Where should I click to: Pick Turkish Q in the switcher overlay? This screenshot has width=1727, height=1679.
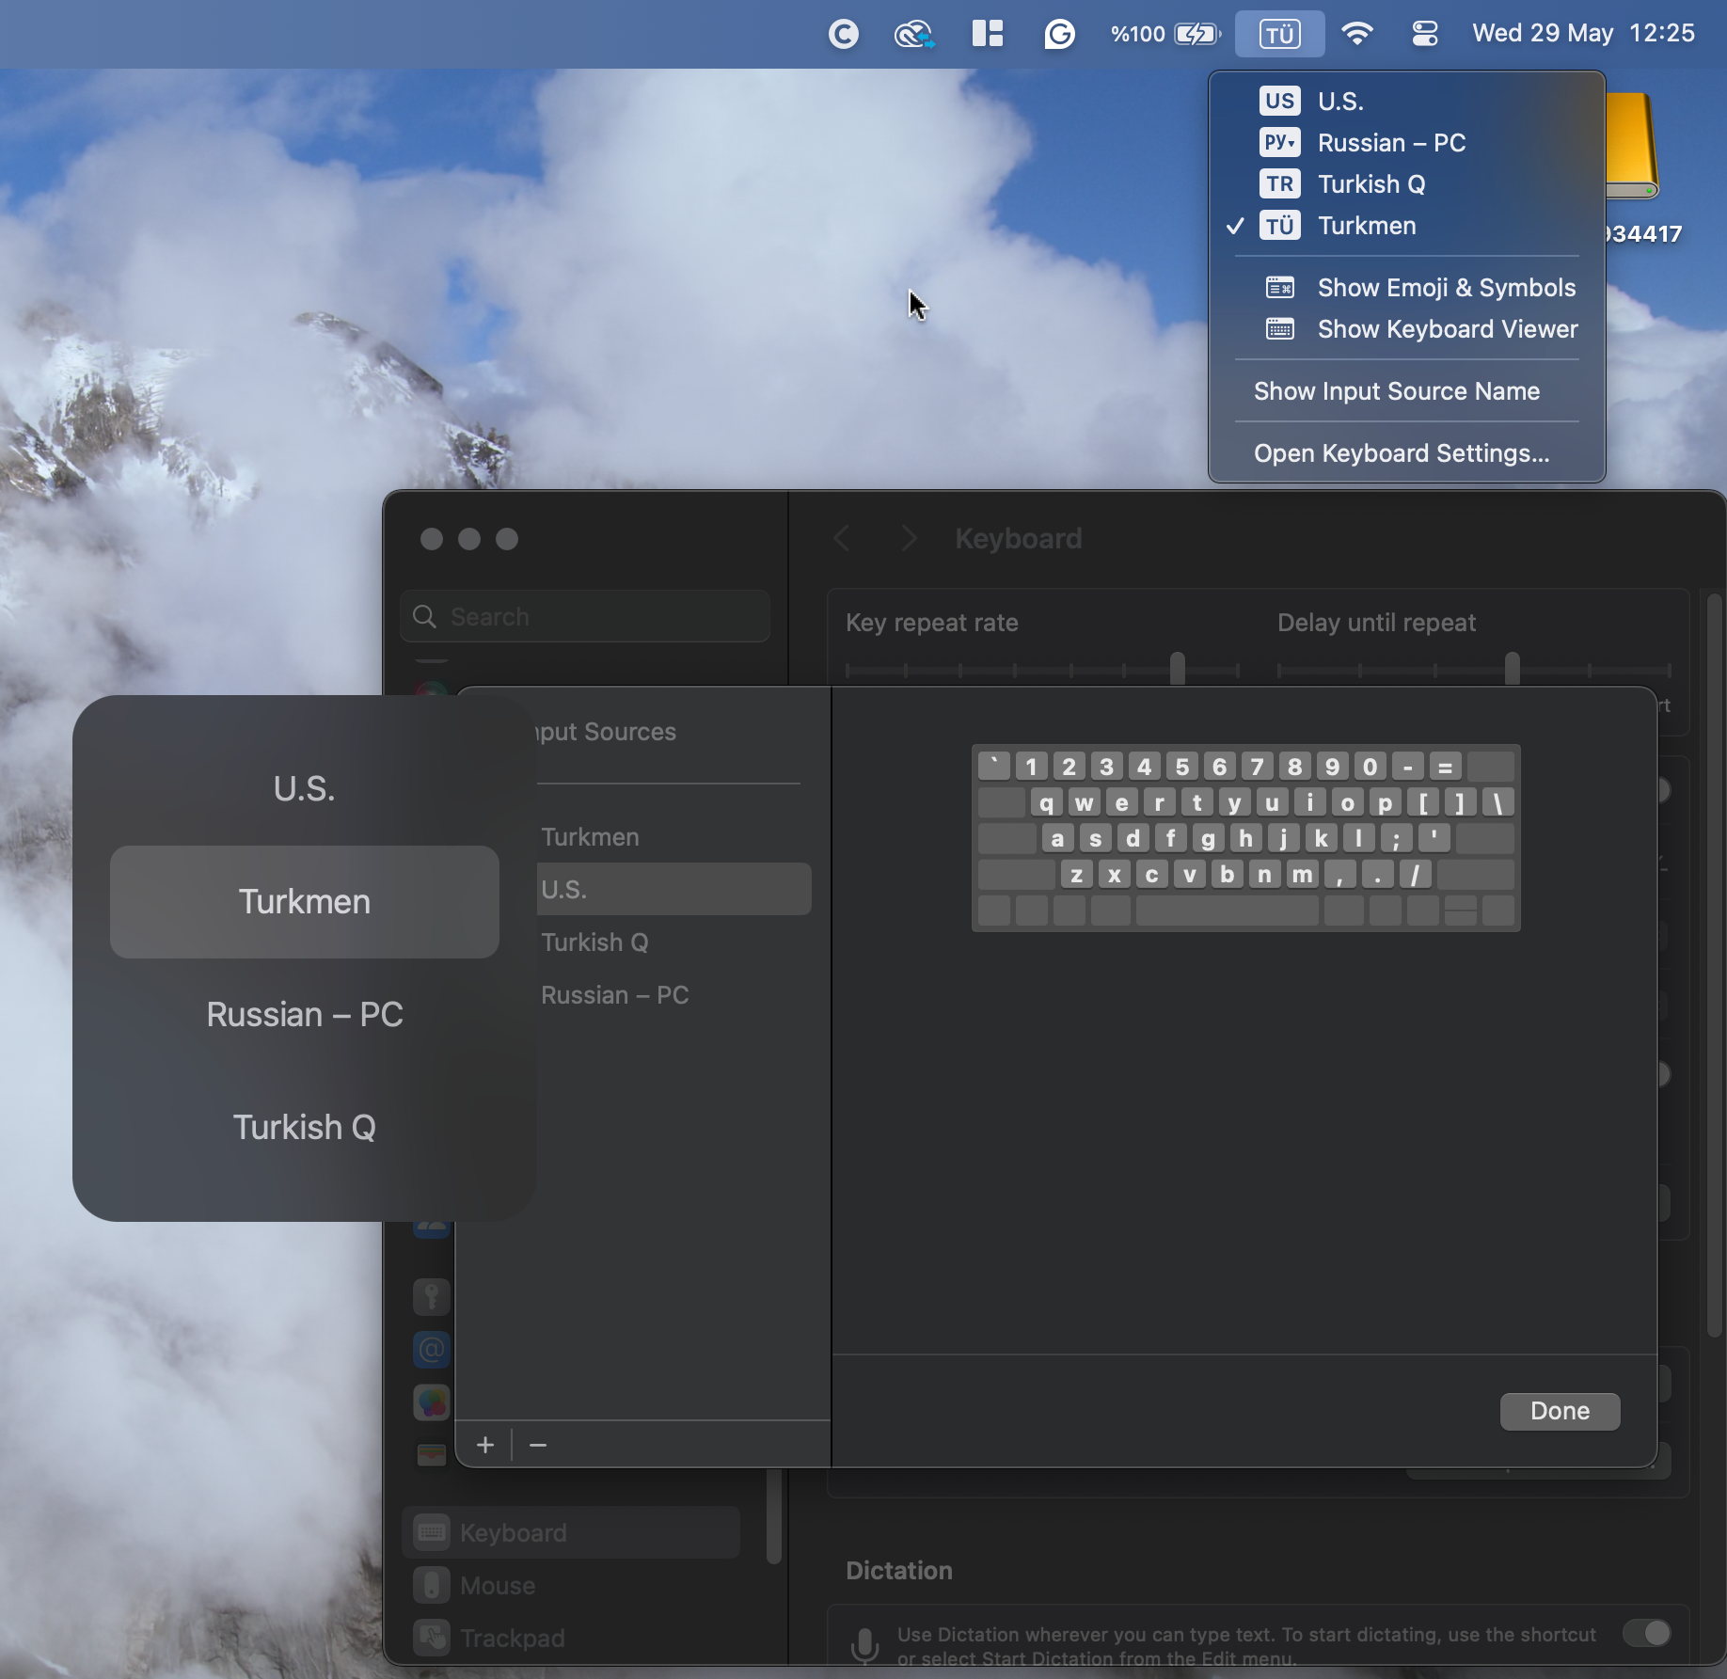305,1128
